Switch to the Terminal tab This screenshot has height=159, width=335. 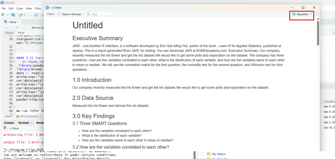tap(23, 123)
